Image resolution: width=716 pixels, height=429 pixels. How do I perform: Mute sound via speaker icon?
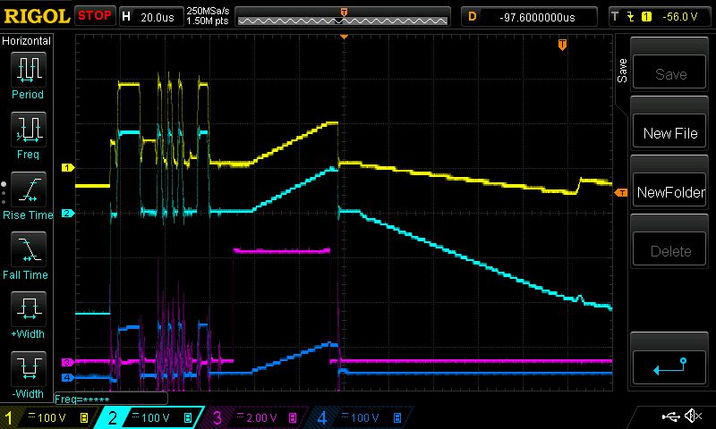(x=692, y=416)
